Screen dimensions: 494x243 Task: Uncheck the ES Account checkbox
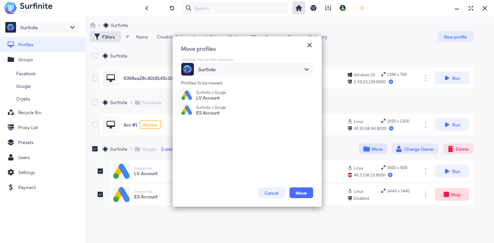100,194
